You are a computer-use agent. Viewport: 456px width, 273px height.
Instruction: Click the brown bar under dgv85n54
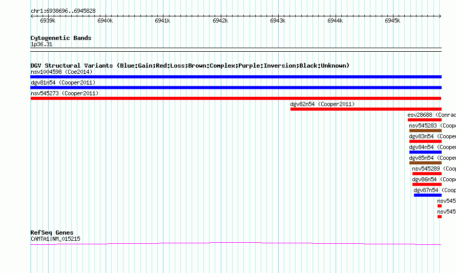coord(425,163)
